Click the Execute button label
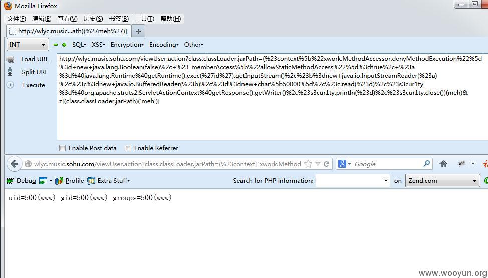The image size is (488, 278). (34, 85)
